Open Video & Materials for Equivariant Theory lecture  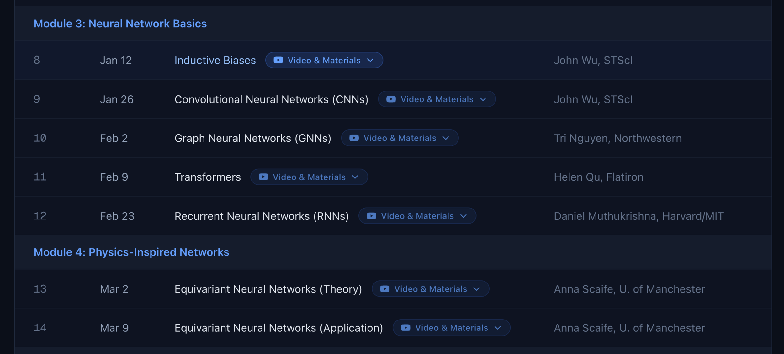430,289
